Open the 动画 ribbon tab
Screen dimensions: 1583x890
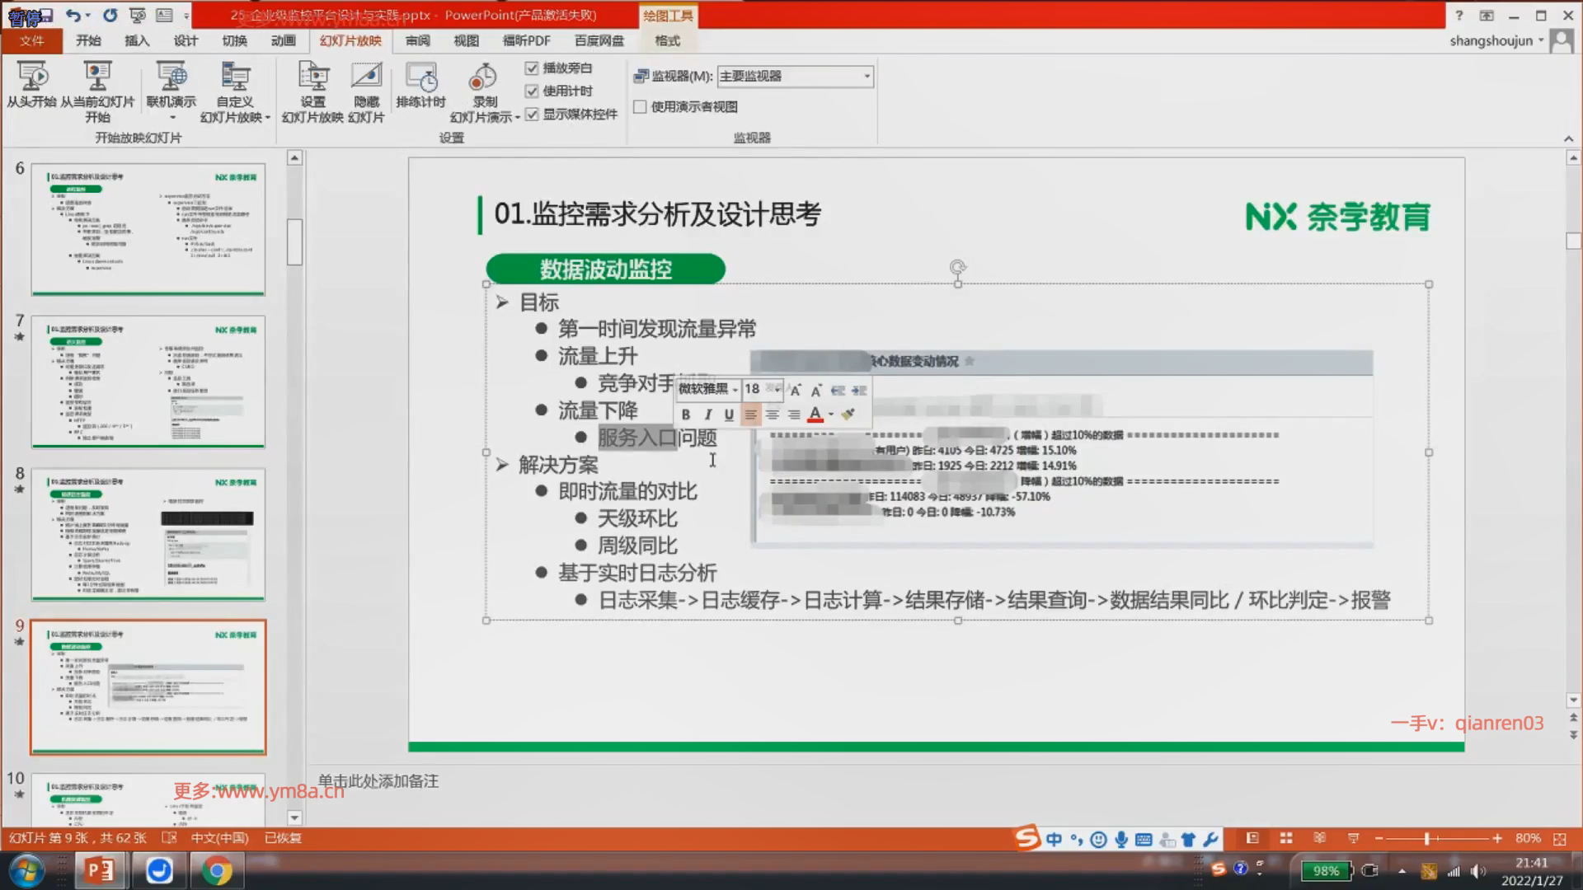[283, 40]
